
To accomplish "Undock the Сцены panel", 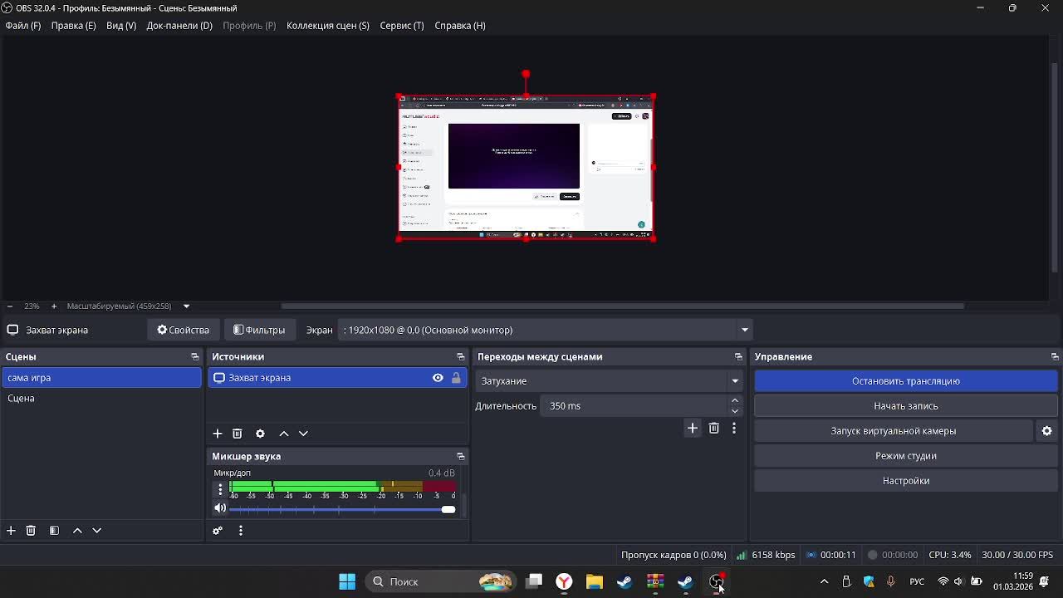I will pyautogui.click(x=195, y=357).
